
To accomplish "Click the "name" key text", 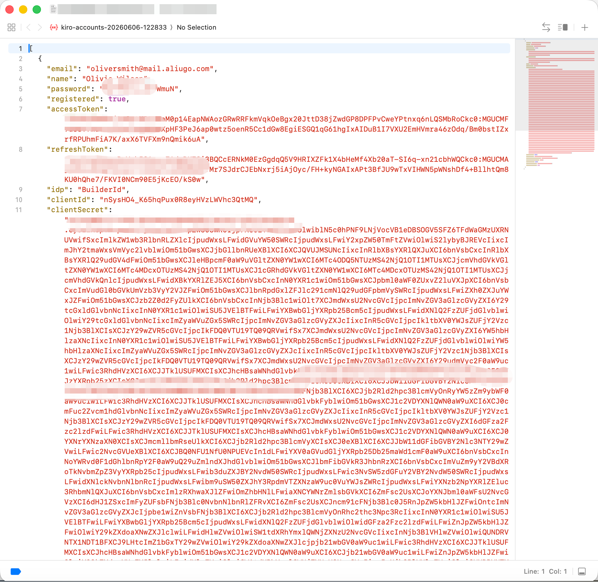I will (x=60, y=79).
